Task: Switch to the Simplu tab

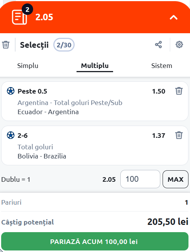Action: click(x=28, y=66)
